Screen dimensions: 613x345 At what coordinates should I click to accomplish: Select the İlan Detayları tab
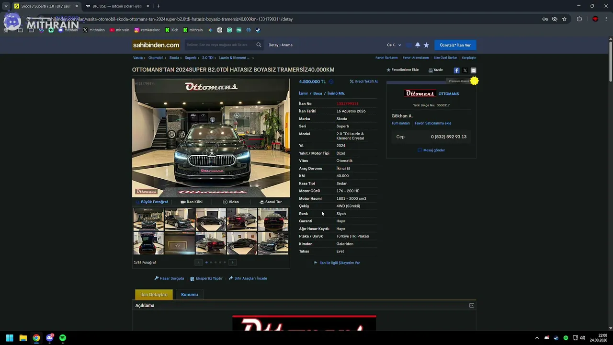[x=154, y=295]
